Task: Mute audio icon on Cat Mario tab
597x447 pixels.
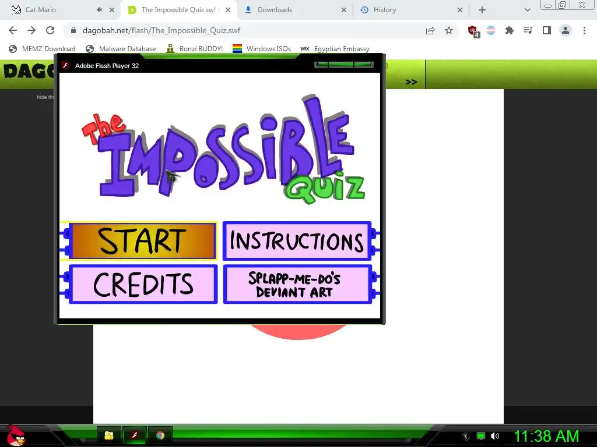Action: click(99, 10)
